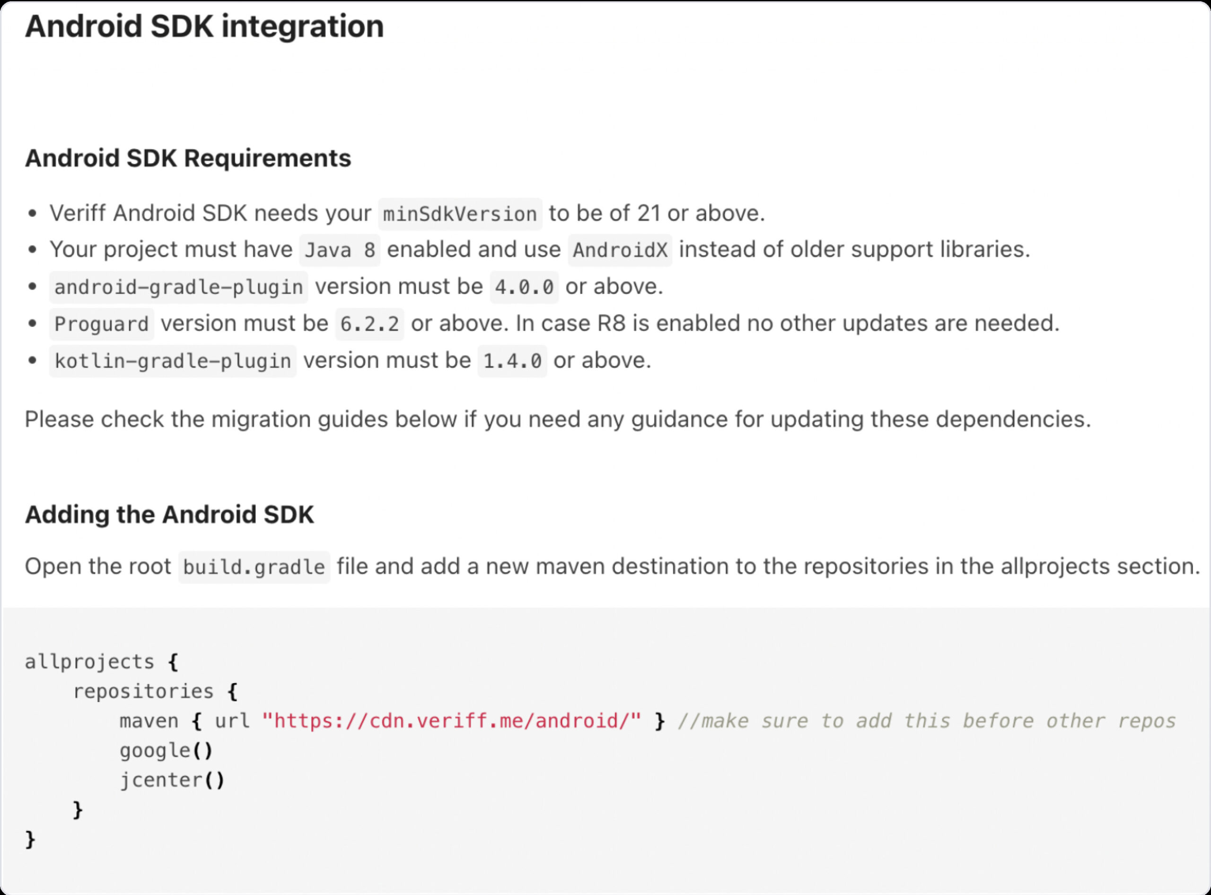
Task: Click the Proguard code tag
Action: pyautogui.click(x=102, y=324)
